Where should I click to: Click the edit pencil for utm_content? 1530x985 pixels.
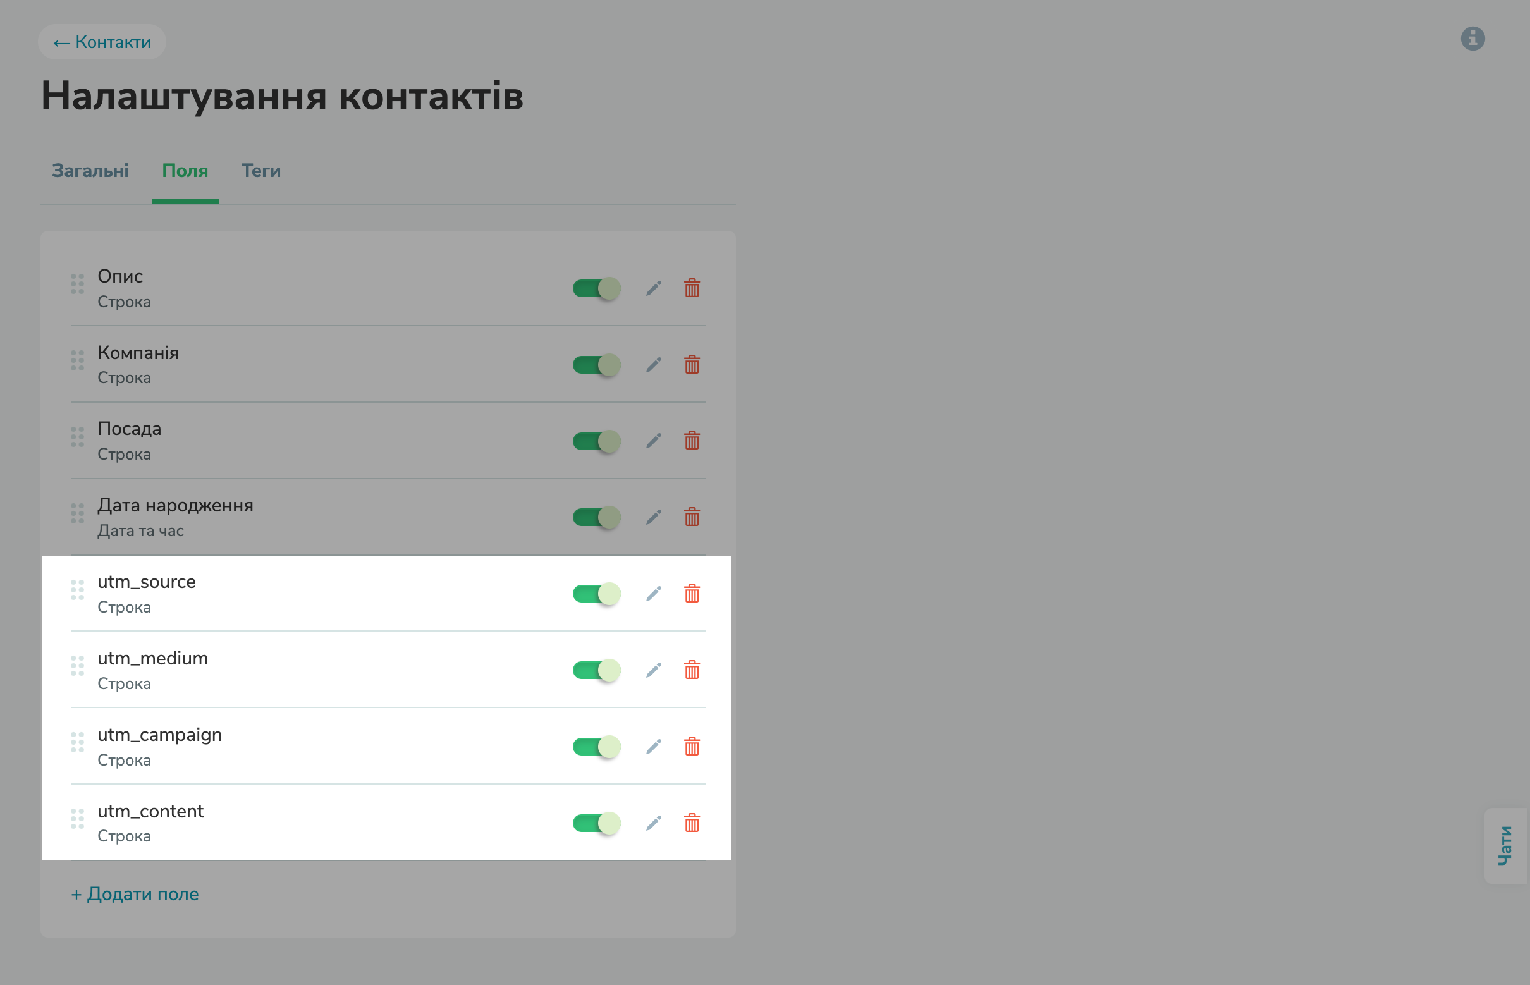click(x=654, y=823)
